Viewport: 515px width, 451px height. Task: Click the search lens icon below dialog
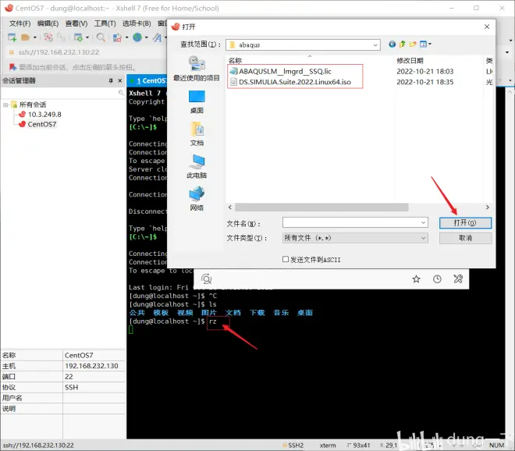[206, 279]
